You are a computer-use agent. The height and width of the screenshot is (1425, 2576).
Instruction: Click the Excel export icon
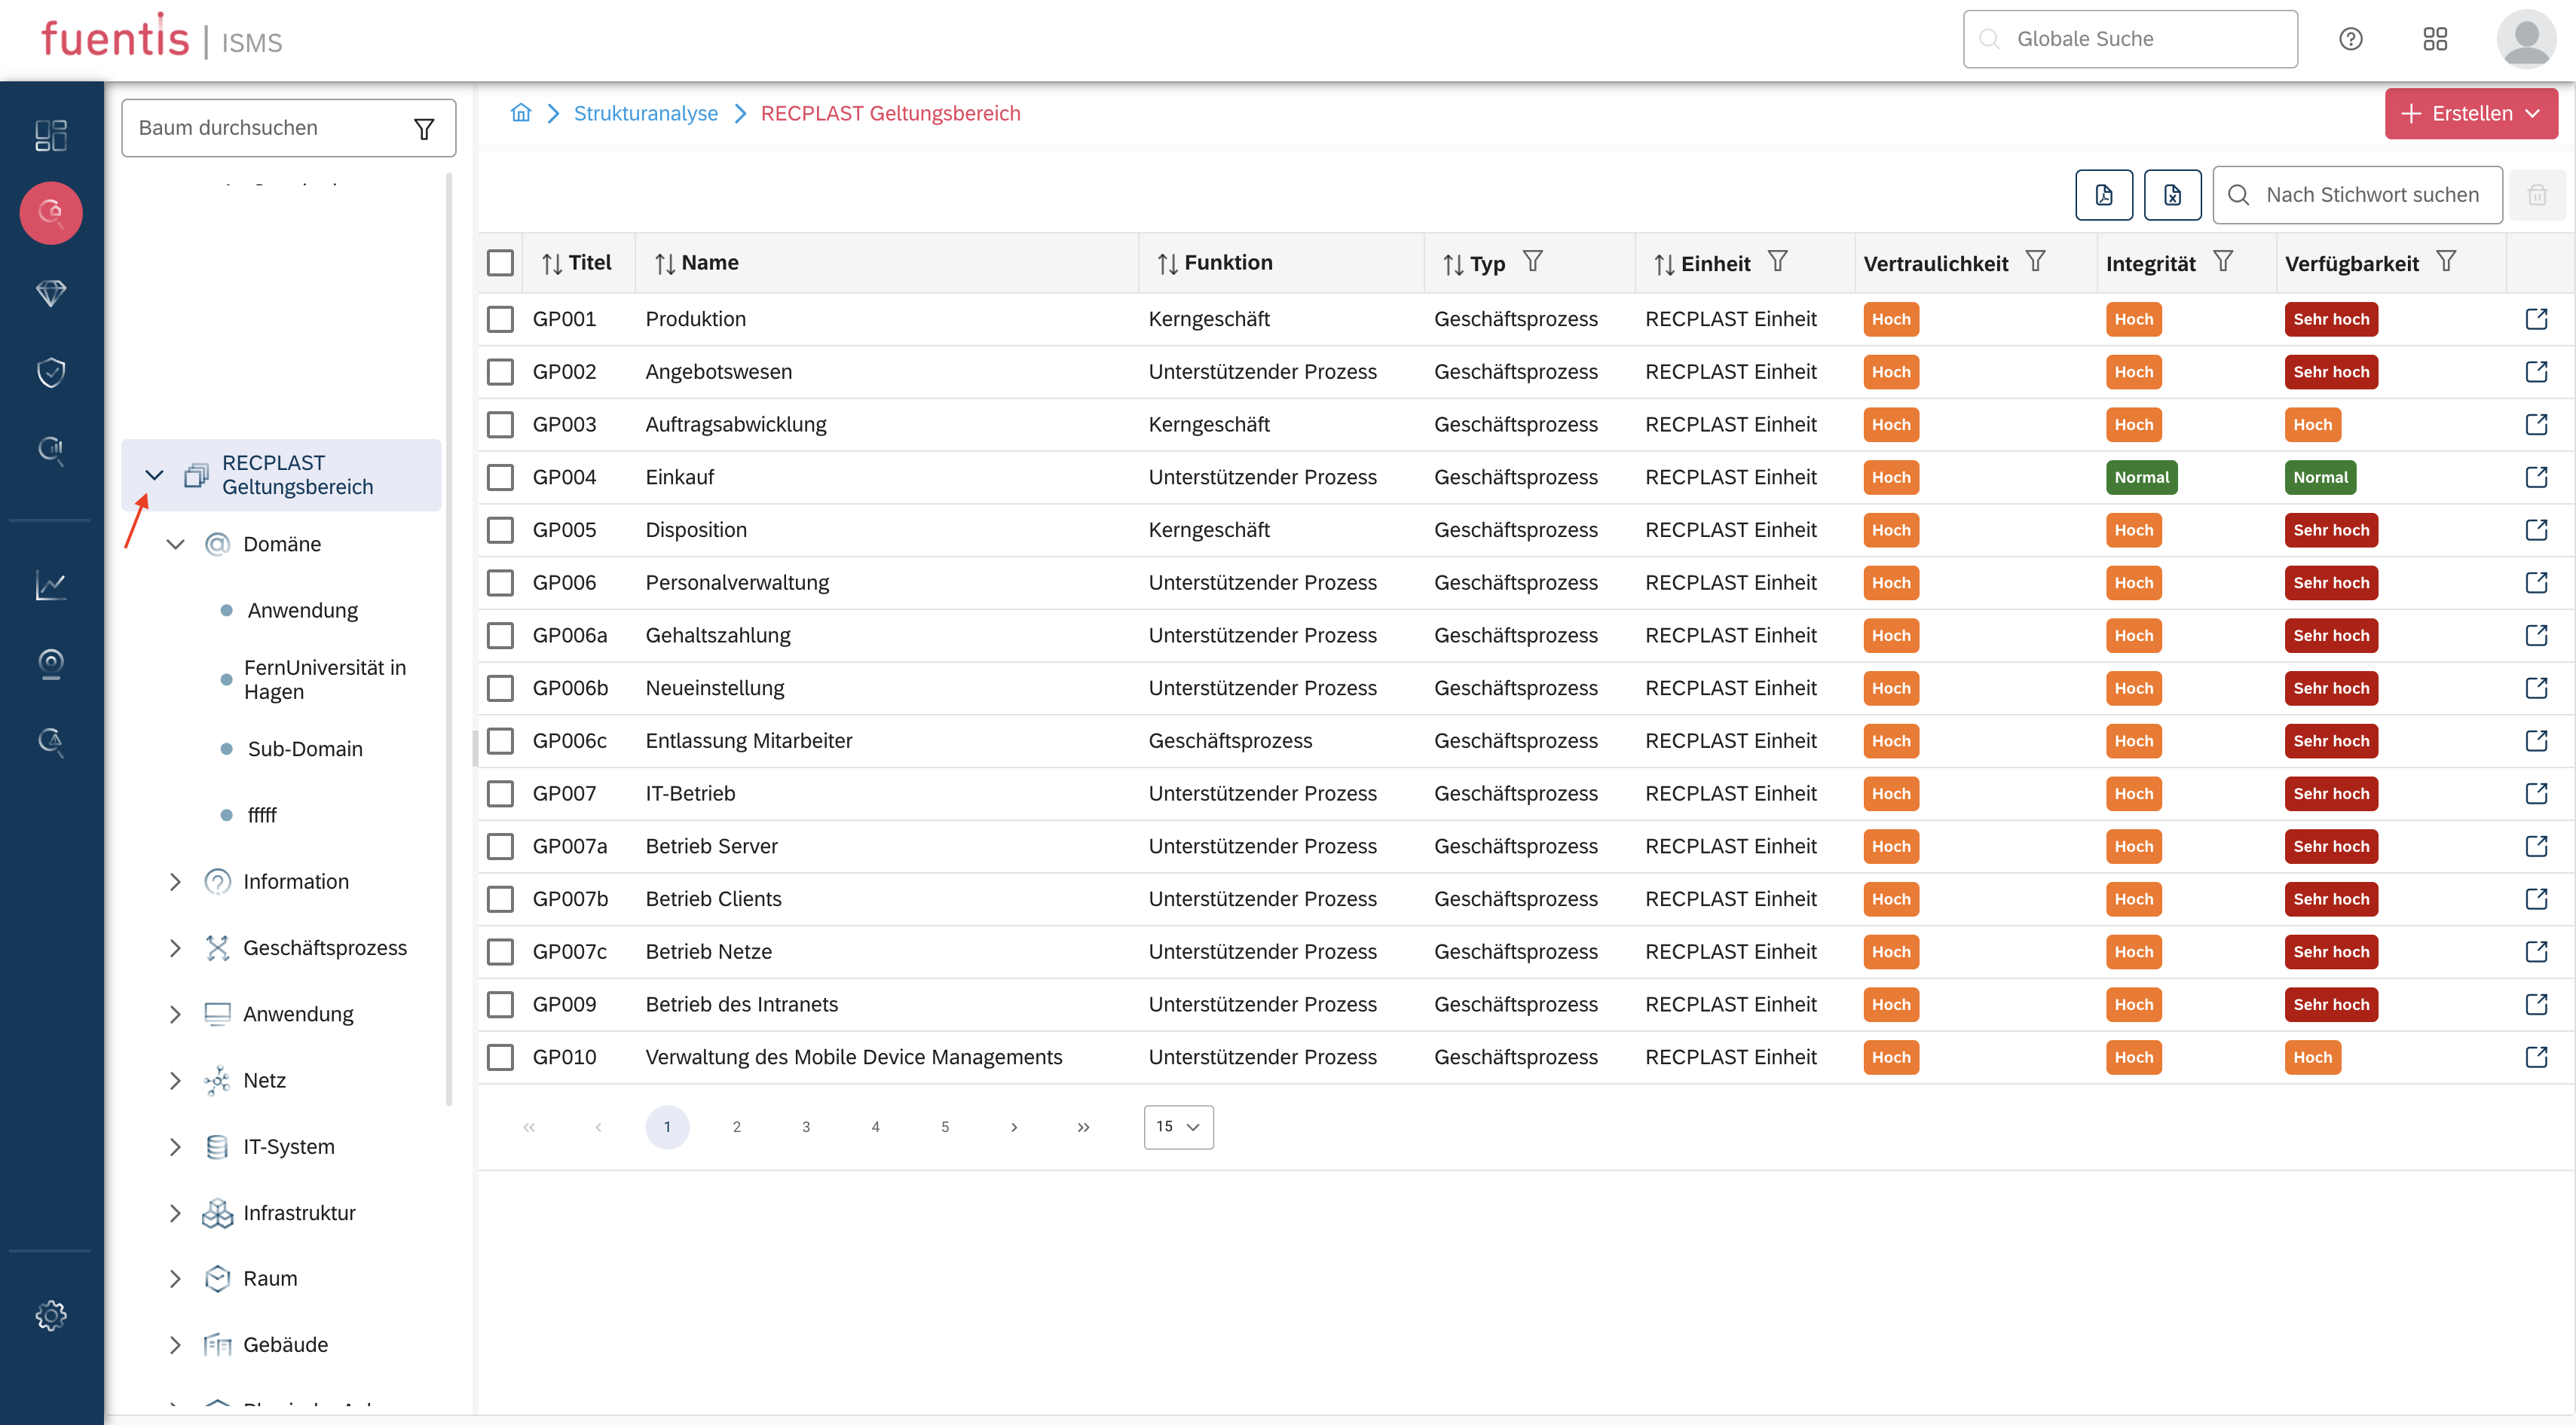[2171, 195]
